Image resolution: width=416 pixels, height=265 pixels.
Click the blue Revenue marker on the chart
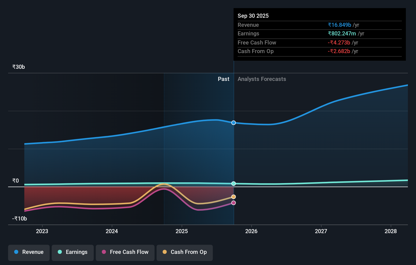(x=233, y=123)
